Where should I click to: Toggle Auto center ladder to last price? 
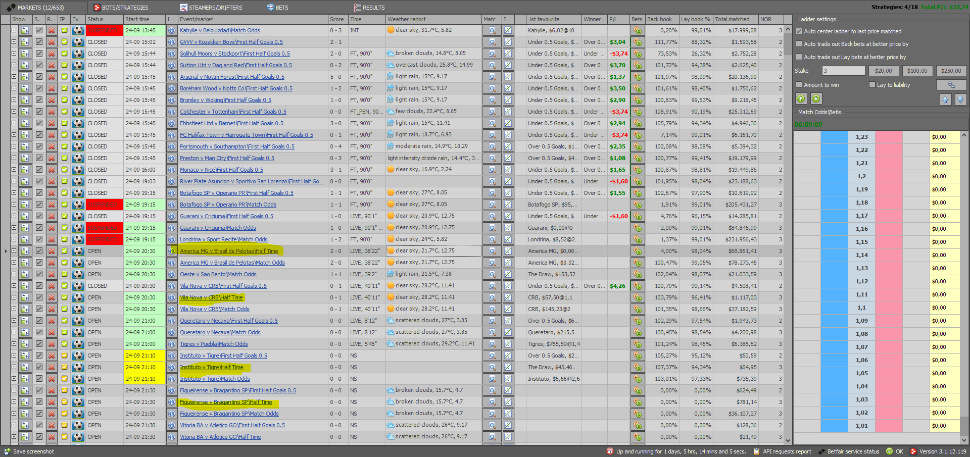[799, 31]
